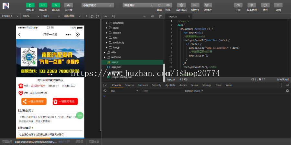Open version management icon
The height and width of the screenshot is (145, 291).
pyautogui.click(x=252, y=5)
